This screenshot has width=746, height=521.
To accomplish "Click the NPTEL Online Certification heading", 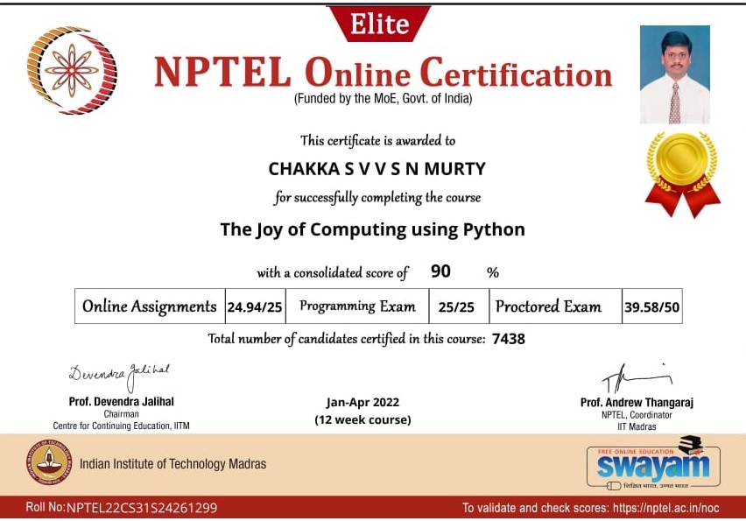I will click(383, 73).
